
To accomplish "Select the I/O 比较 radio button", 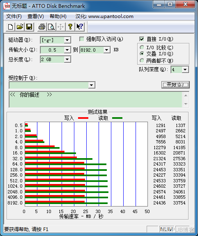I will tap(142, 48).
